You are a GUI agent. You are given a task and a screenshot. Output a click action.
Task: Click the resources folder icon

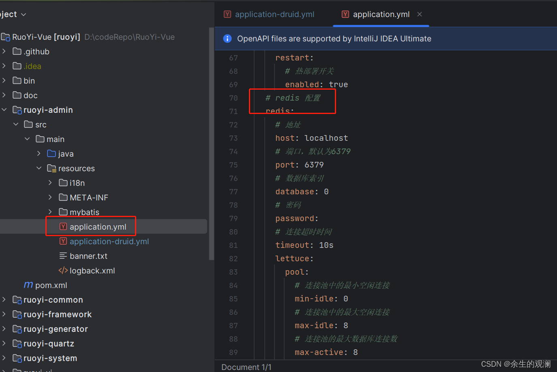tap(51, 168)
